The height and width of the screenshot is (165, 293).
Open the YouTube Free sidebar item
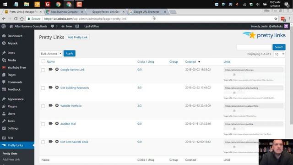[17, 67]
